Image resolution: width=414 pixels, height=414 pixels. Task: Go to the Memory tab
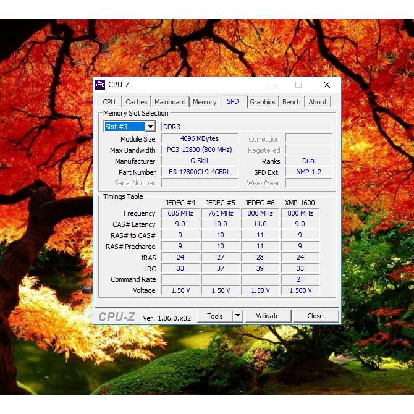point(205,102)
